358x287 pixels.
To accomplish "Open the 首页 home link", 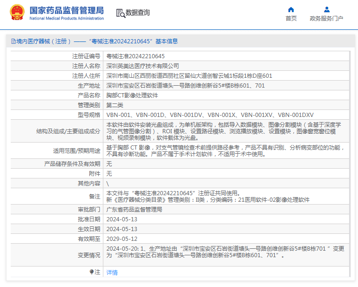I will (x=291, y=19).
